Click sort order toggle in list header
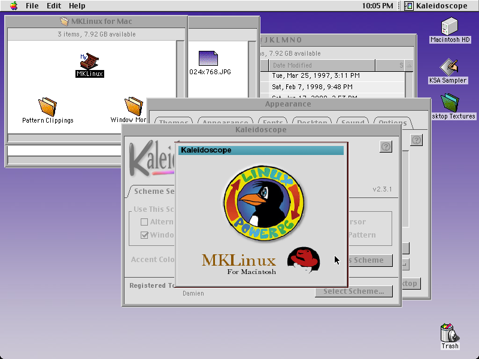 pyautogui.click(x=409, y=65)
